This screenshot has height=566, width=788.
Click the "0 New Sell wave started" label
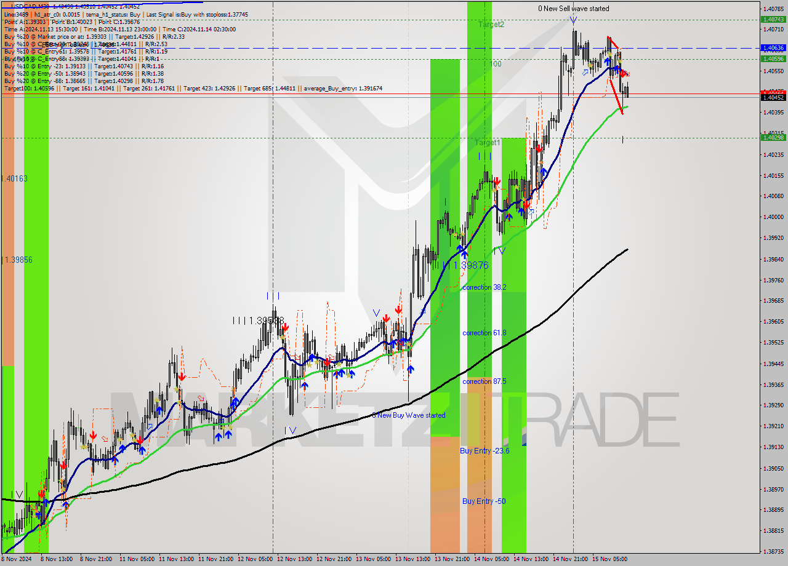pyautogui.click(x=574, y=9)
